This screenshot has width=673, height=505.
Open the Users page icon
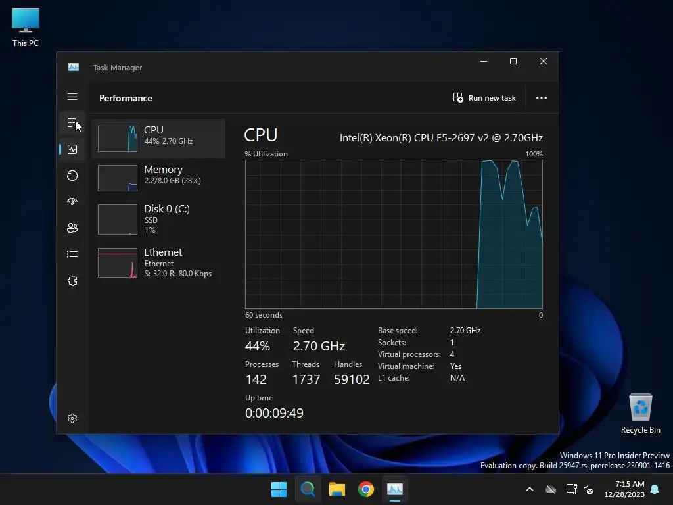click(72, 228)
